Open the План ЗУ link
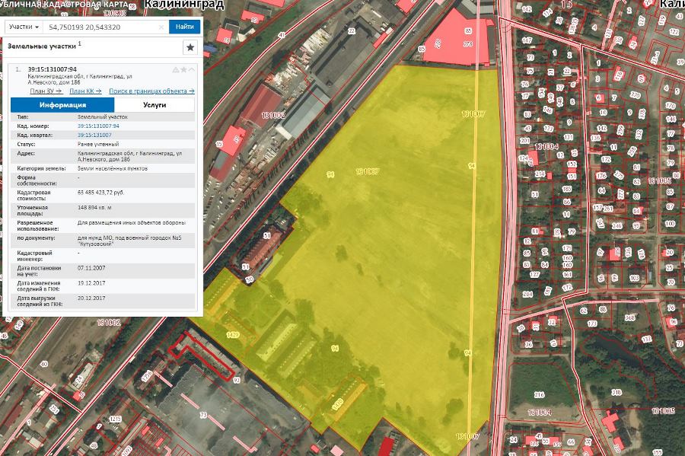685x456 pixels. [x=45, y=91]
